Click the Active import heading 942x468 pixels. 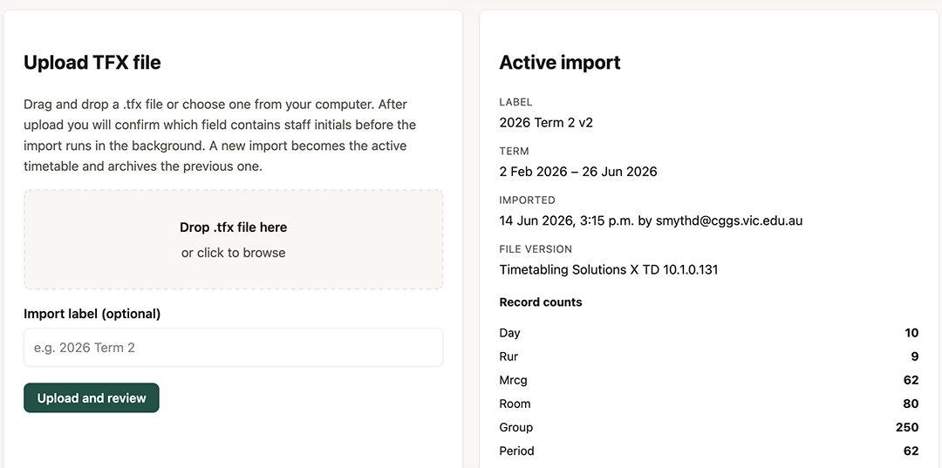pos(559,63)
